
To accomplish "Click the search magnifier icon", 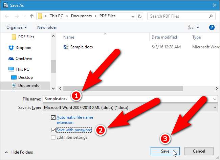I will 211,17.
